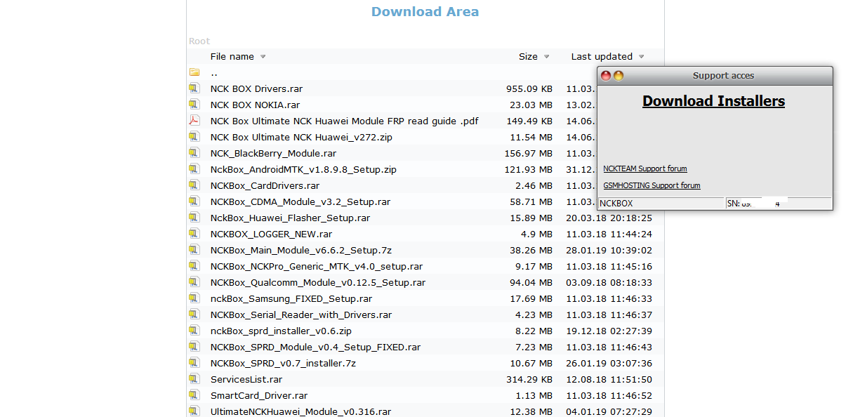Sort list by File name arrow

[263, 57]
